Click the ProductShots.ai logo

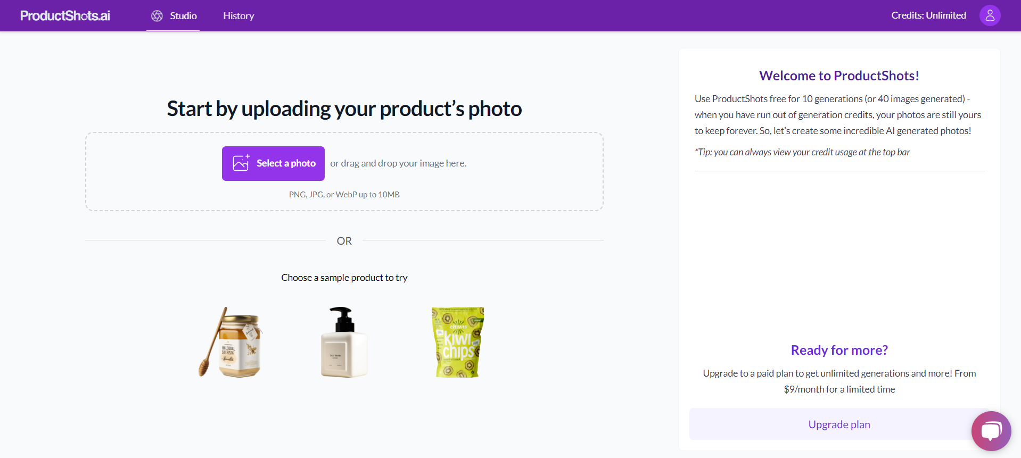click(65, 15)
